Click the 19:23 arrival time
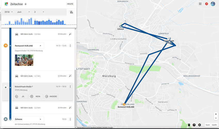This screenshot has height=129, width=219. coord(64,119)
